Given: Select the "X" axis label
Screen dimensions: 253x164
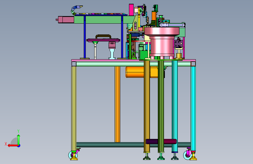Looking at the screenshot, I should [x=6, y=144].
